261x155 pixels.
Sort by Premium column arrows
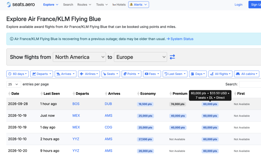tap(171, 94)
